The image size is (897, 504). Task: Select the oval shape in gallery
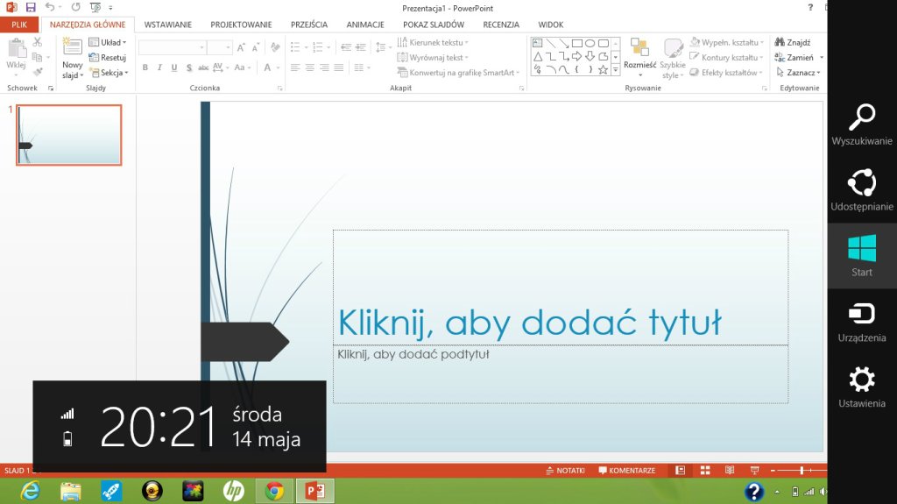(x=590, y=43)
